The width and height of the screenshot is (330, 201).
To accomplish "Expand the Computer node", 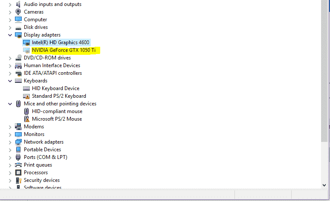I will (x=10, y=20).
